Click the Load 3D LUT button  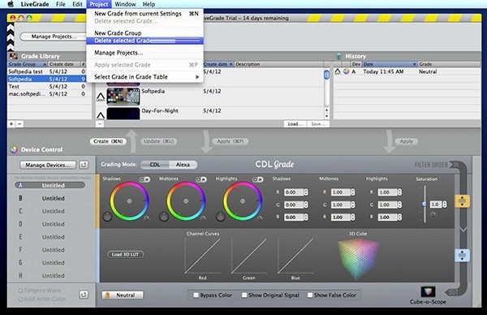click(126, 254)
